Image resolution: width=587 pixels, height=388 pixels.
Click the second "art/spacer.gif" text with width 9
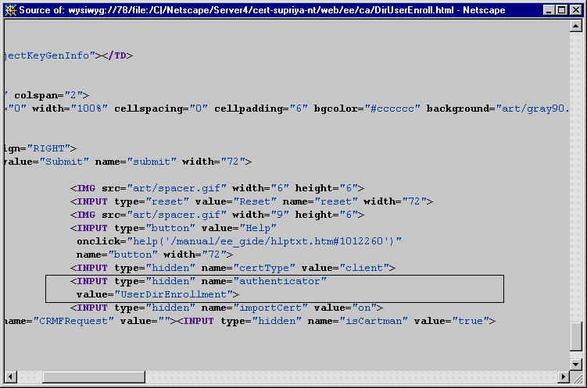(x=177, y=215)
